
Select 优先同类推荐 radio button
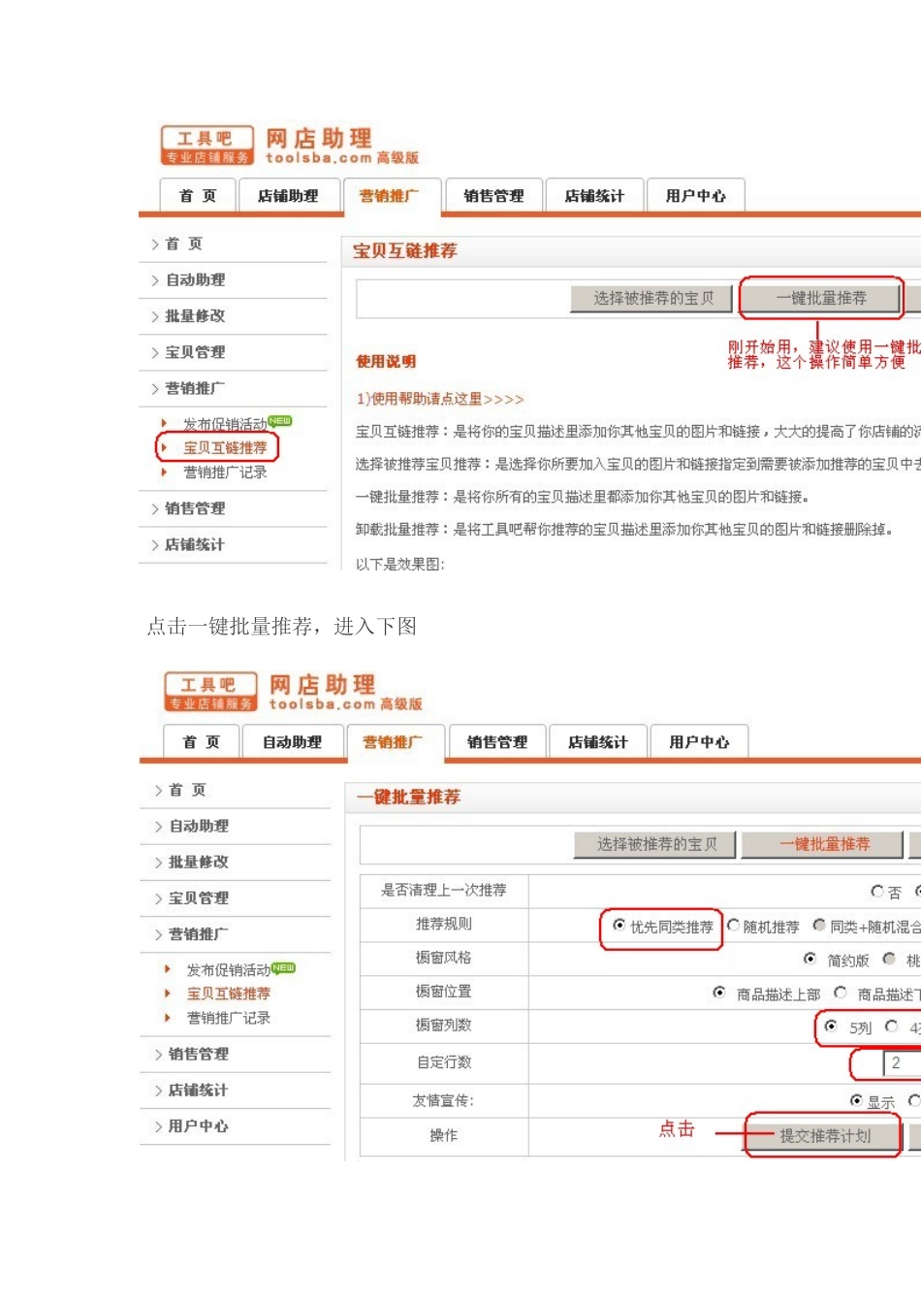(x=619, y=926)
